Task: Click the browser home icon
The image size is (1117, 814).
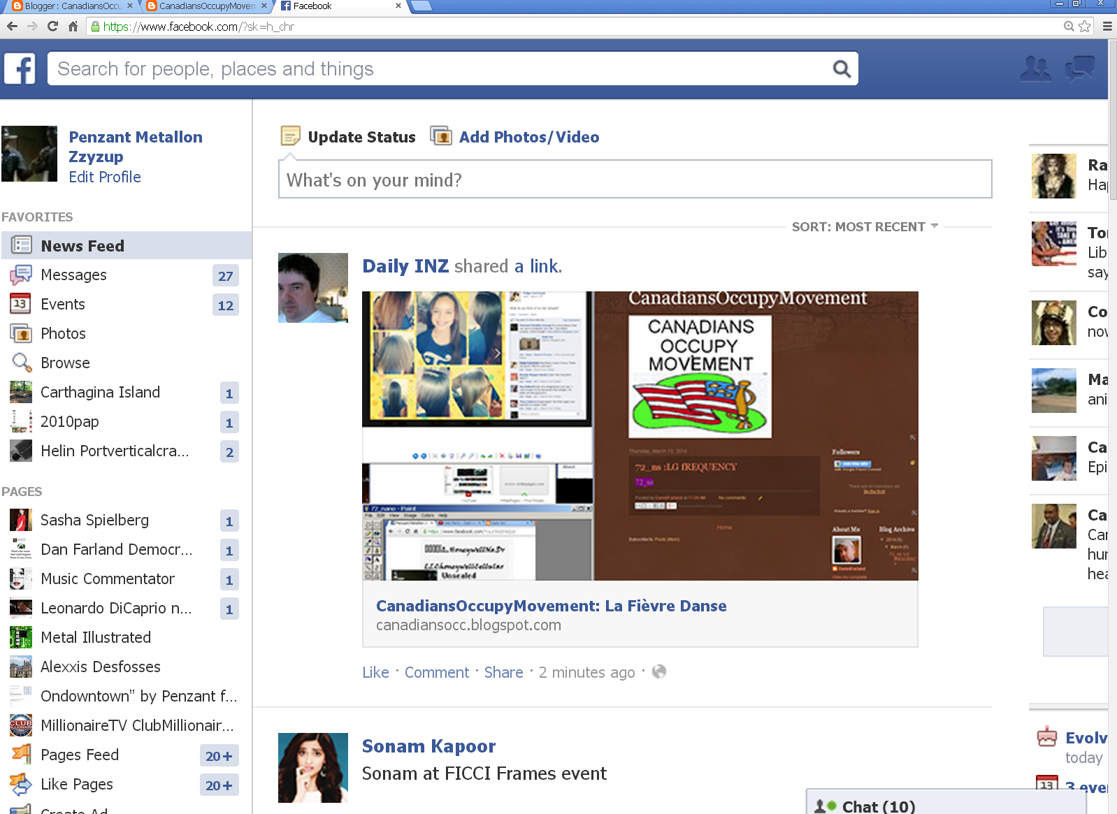Action: [73, 27]
